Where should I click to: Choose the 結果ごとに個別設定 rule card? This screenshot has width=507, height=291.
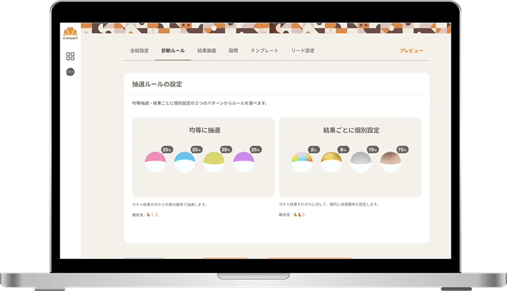point(350,157)
